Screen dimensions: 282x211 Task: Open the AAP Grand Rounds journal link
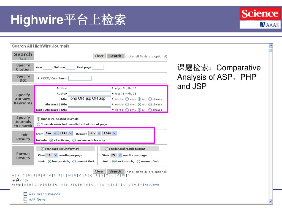point(44,194)
